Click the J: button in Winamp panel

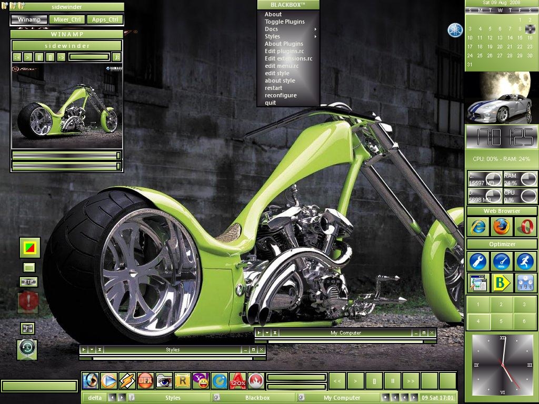tap(117, 57)
